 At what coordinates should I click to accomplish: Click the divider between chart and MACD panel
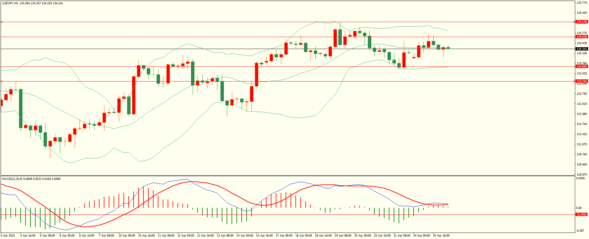(287, 176)
